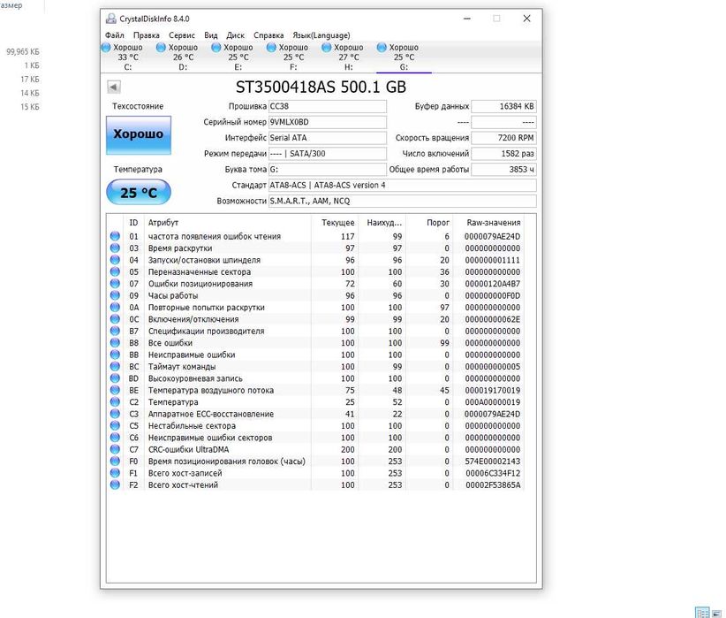Click the Прошивка field CC38
The image size is (726, 618).
click(x=328, y=106)
